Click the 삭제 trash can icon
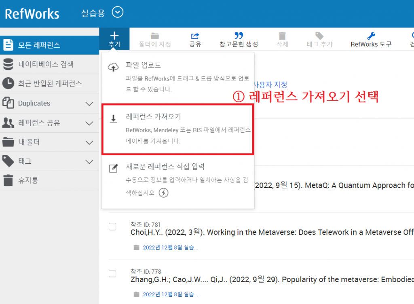The width and height of the screenshot is (414, 304). coord(282,36)
